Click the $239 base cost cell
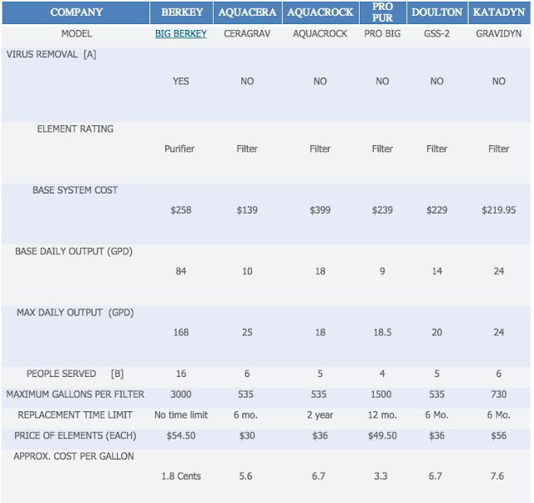The width and height of the screenshot is (534, 503). (x=382, y=210)
